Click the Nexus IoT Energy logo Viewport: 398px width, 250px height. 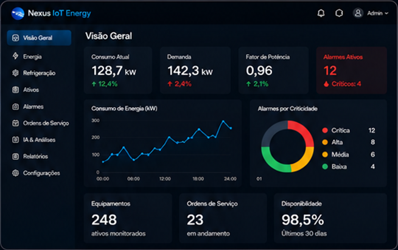pyautogui.click(x=18, y=13)
